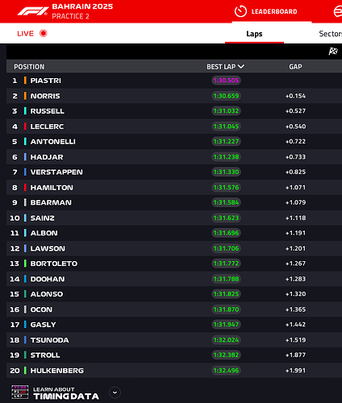Click the F1 logo in header
This screenshot has width=342, height=403.
(33, 11)
